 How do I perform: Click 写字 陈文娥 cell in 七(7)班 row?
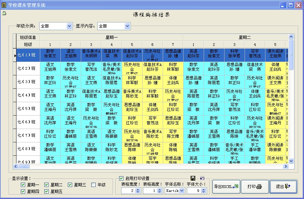173,135
